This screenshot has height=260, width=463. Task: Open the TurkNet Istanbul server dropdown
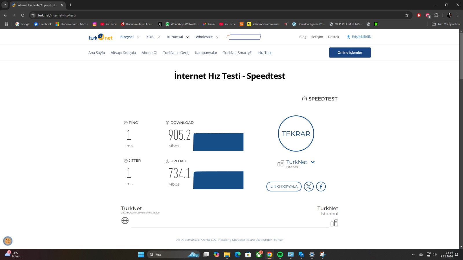(313, 162)
